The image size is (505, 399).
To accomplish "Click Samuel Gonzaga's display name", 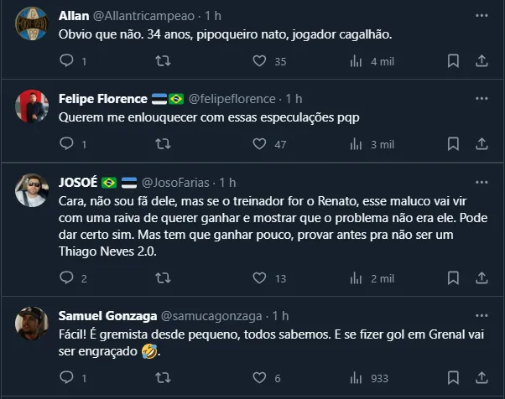I will (106, 315).
